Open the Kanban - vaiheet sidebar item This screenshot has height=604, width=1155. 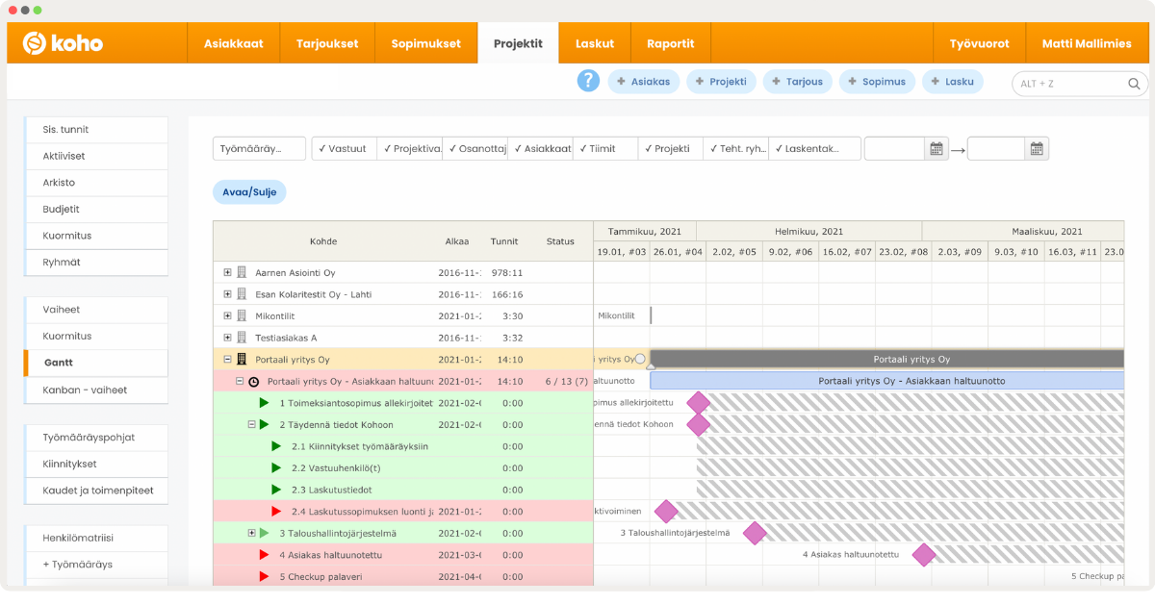85,390
